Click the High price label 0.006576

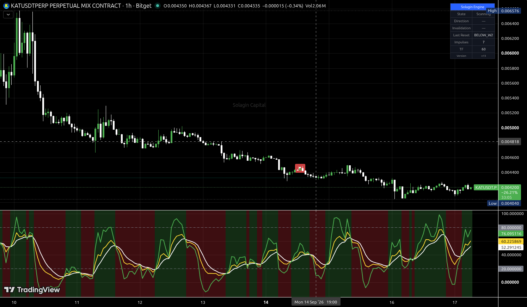tap(510, 11)
